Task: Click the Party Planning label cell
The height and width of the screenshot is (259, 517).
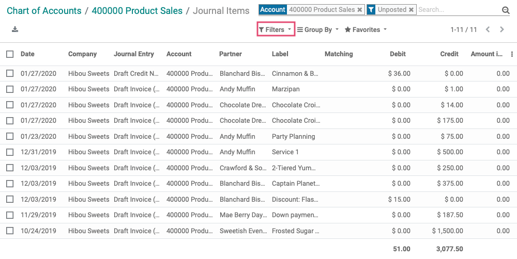Action: [294, 136]
